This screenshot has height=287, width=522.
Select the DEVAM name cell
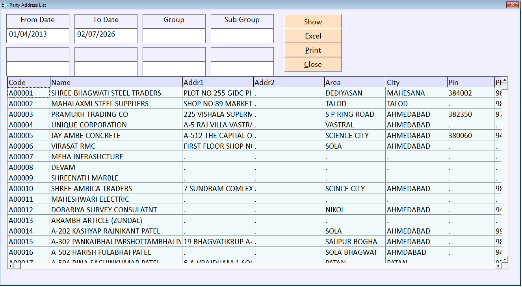point(116,167)
